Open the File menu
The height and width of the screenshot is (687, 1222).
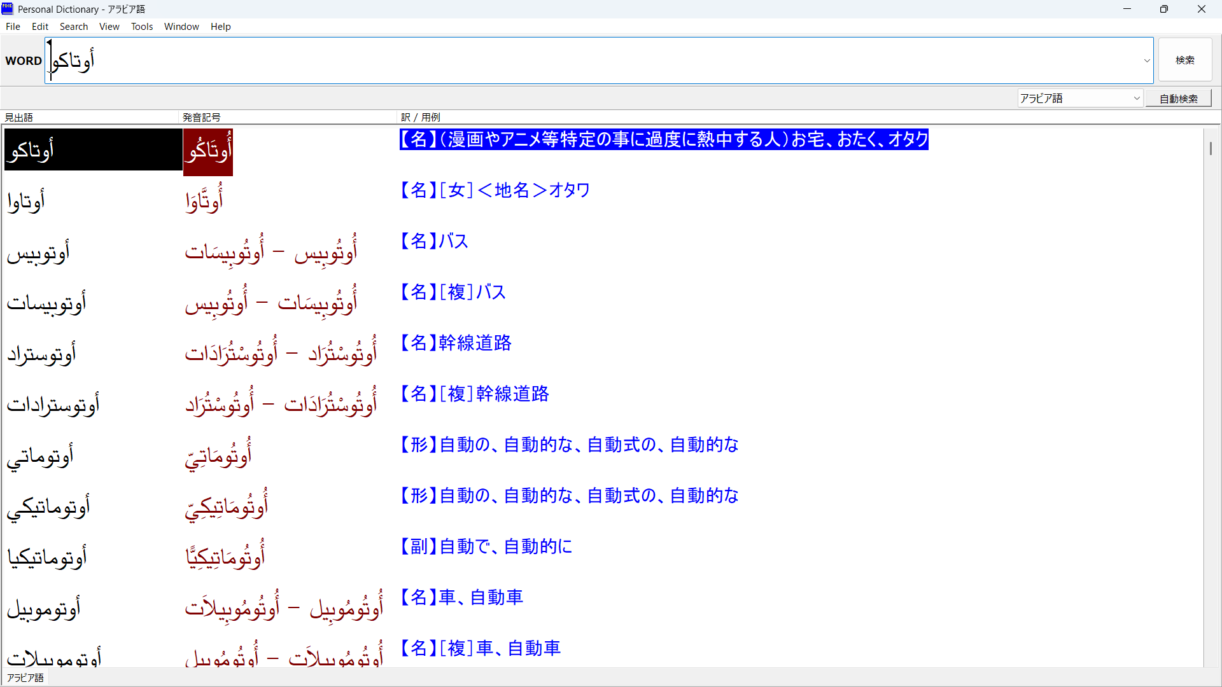[13, 26]
